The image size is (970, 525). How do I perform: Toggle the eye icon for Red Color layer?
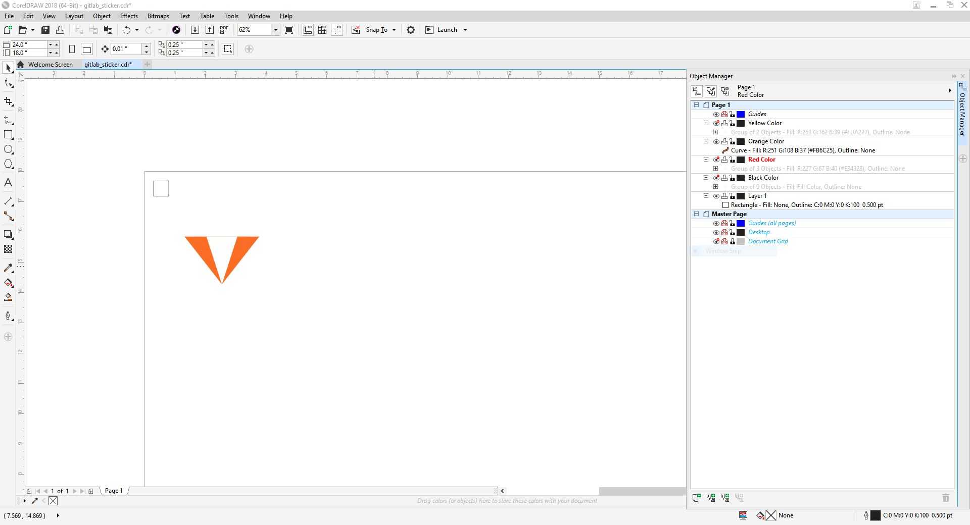(x=716, y=160)
